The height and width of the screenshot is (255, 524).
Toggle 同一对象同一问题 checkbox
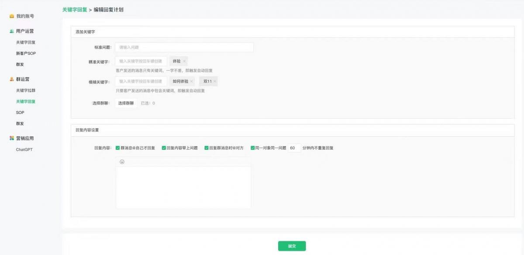click(x=252, y=148)
